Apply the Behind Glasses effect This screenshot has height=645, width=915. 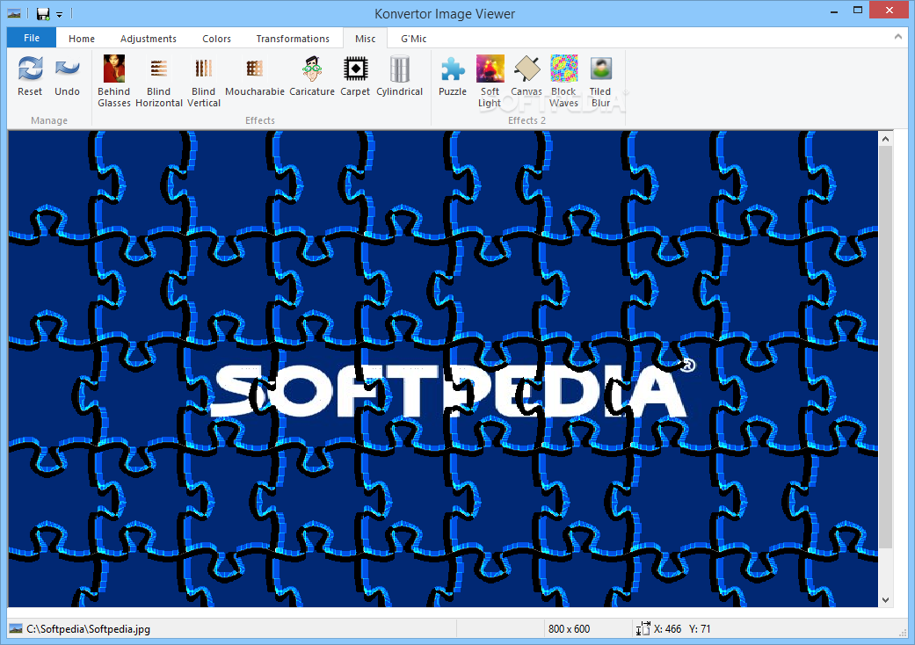tap(113, 81)
